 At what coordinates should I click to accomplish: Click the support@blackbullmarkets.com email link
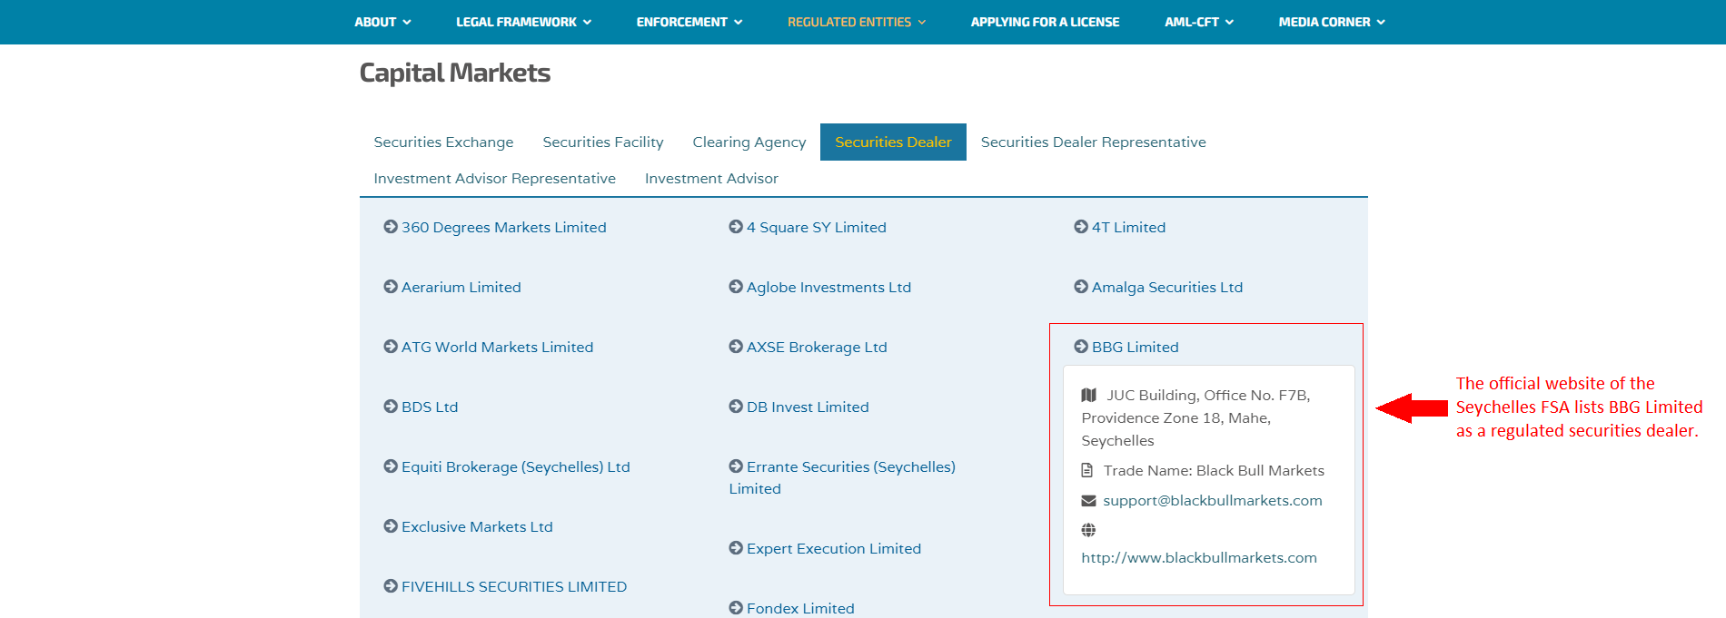(1212, 501)
